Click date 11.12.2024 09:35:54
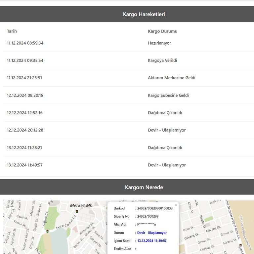This screenshot has height=254, width=254. [25, 60]
